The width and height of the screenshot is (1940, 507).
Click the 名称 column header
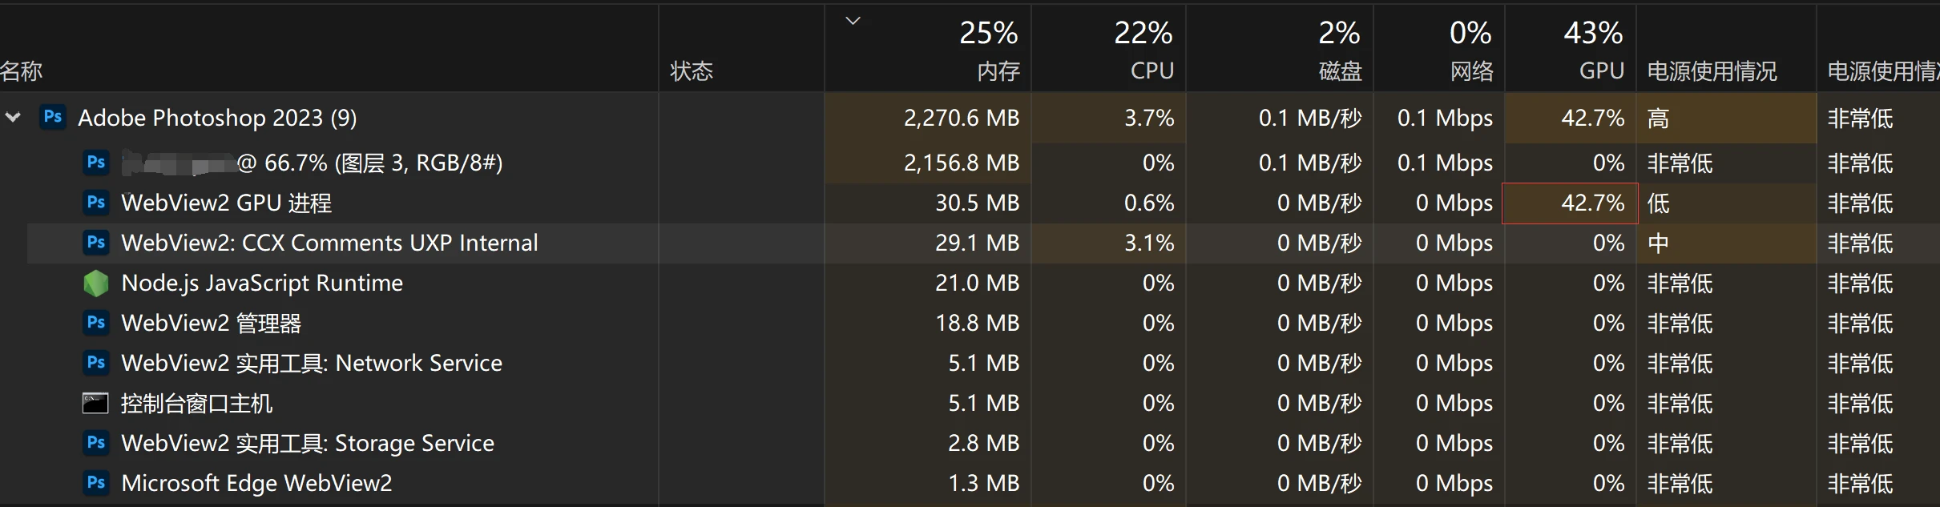[22, 71]
